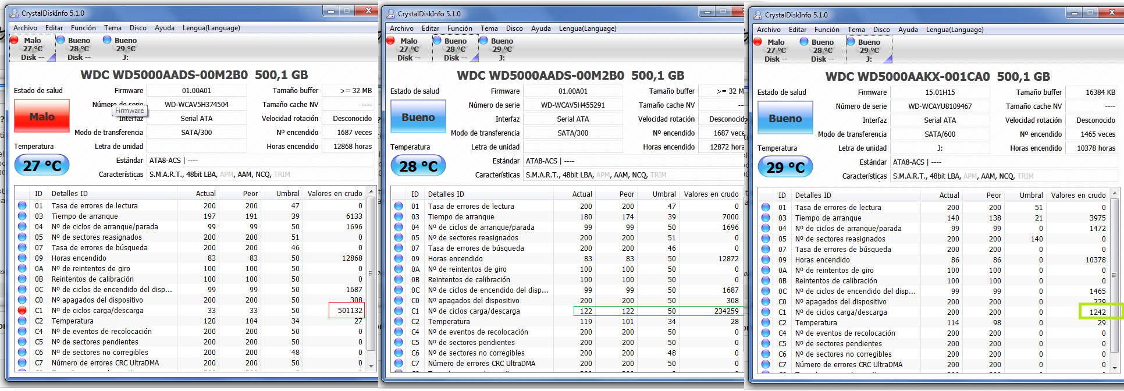The height and width of the screenshot is (391, 1124).
Task: Click the blue orb for attribute 01 in the WD5000AAKX window
Action: click(x=766, y=208)
